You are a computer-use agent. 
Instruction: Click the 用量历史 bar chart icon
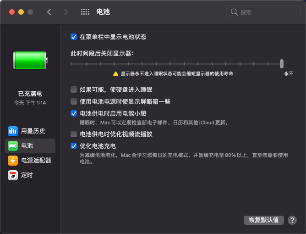(13, 131)
